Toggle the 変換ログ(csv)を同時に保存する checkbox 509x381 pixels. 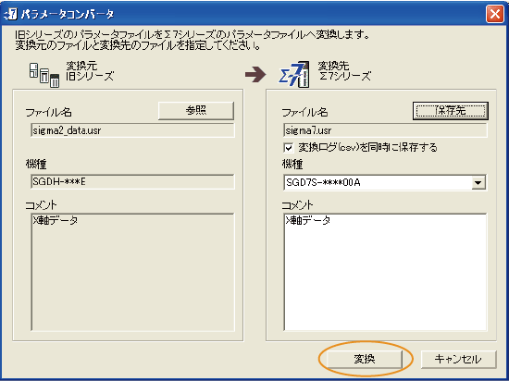pos(288,148)
